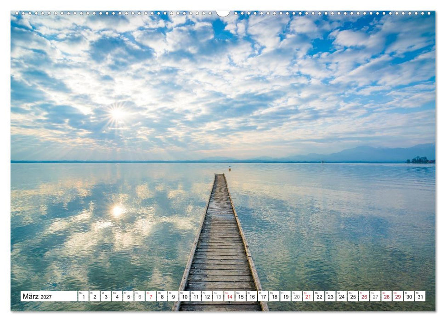This screenshot has height=322, width=446.
Task: Select the grey Saturday cell 27
Action: 375,296
